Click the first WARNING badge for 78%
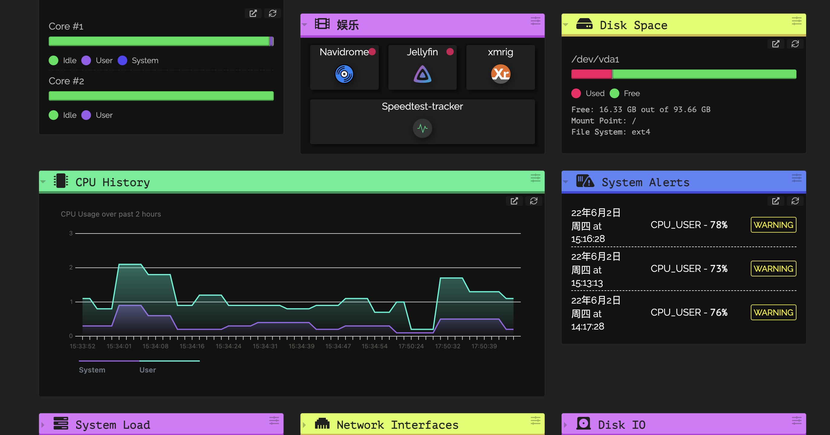 (x=773, y=225)
